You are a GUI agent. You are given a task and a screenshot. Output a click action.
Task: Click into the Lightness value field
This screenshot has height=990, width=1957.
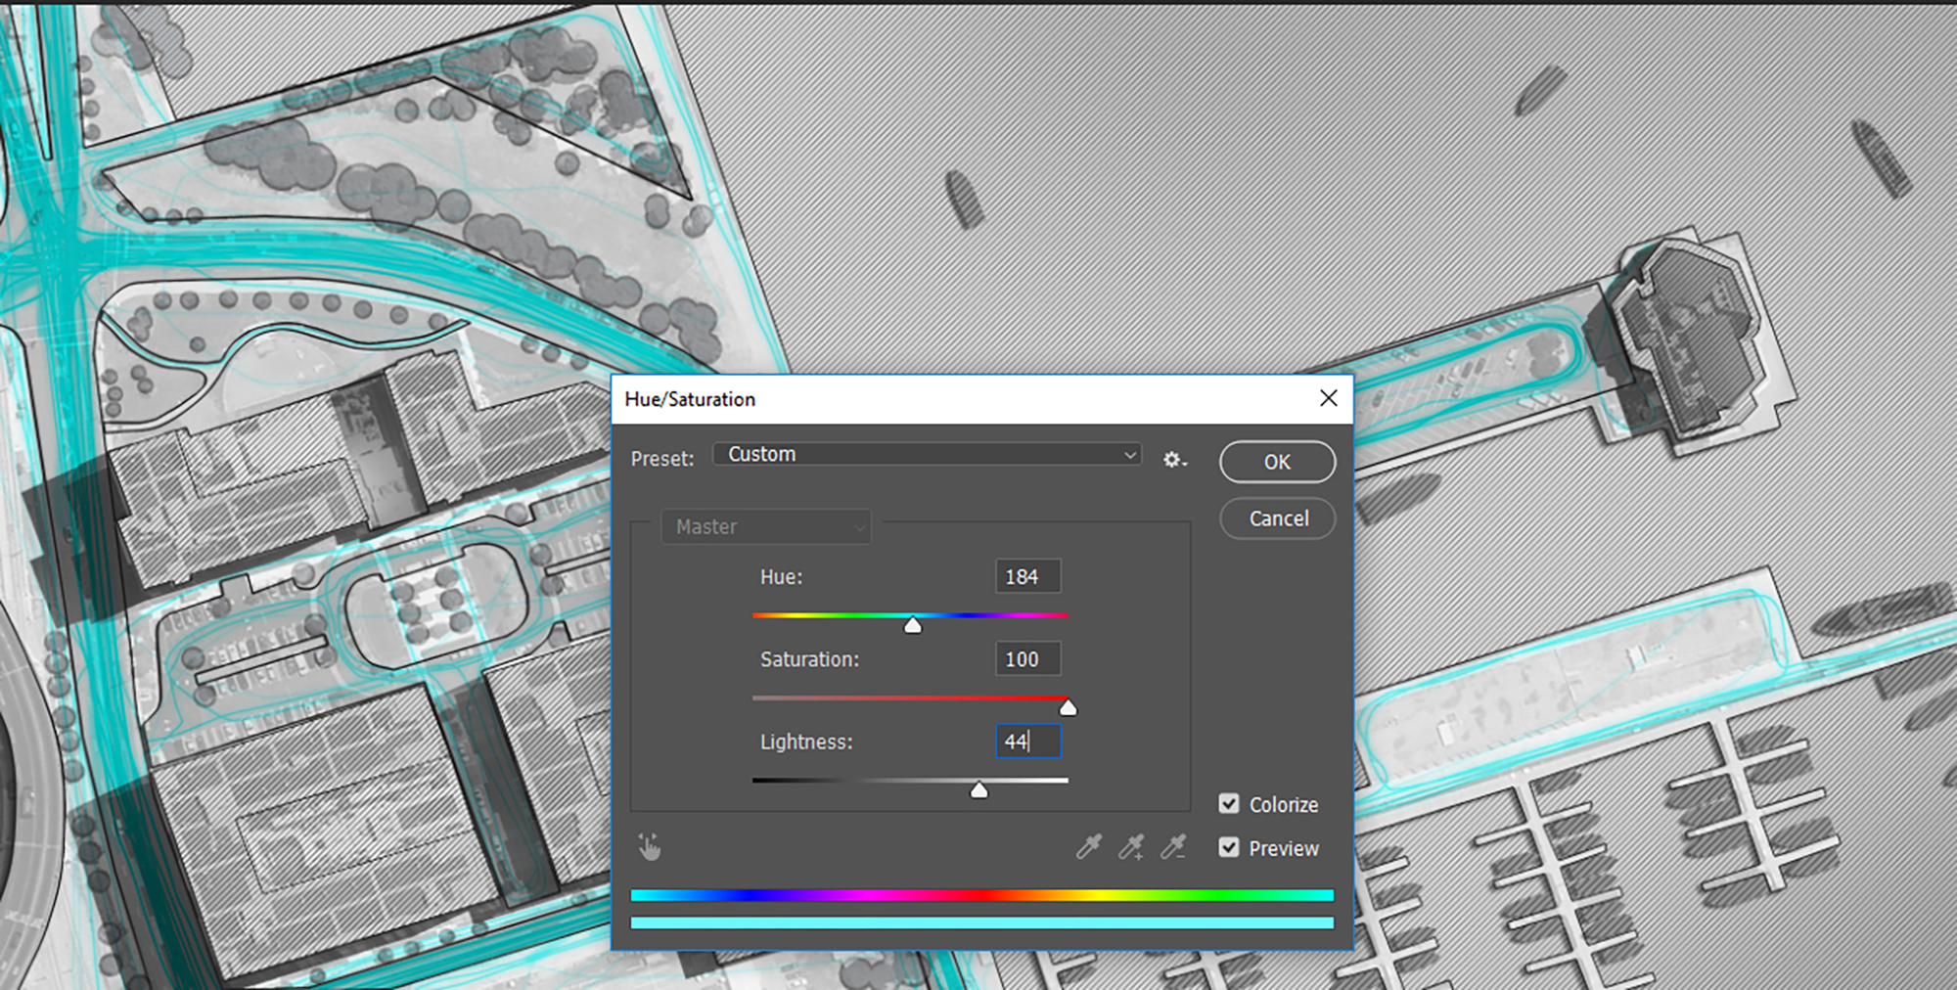tap(1027, 742)
